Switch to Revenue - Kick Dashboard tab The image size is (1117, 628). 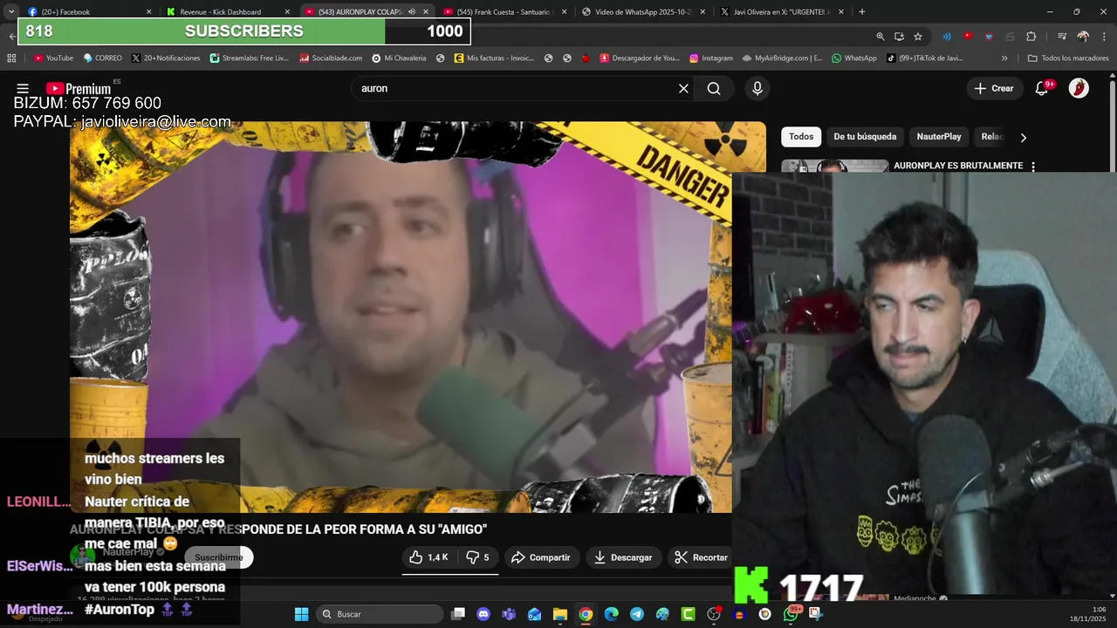[x=227, y=12]
